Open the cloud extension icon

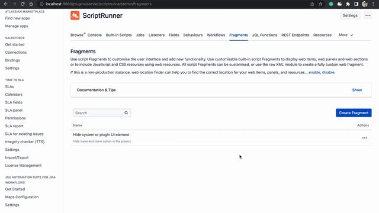339,4
